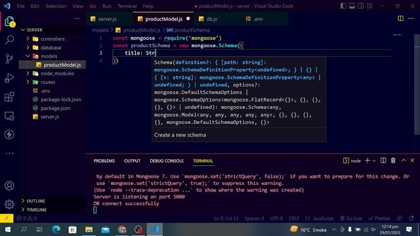Expand the OUTLINE section

click(x=52, y=201)
